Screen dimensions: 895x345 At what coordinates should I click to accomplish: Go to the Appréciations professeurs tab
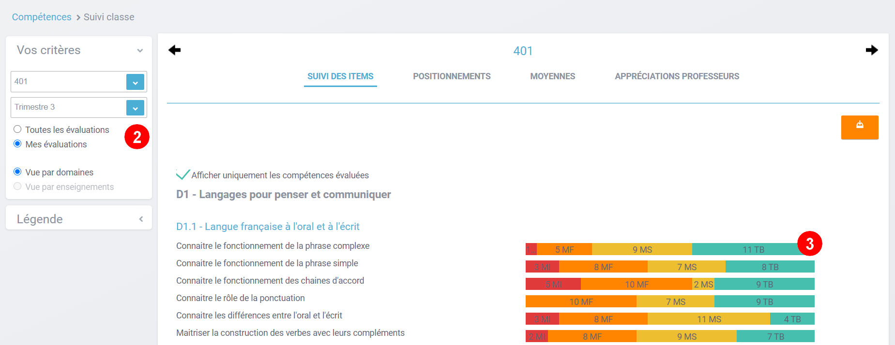coord(677,76)
